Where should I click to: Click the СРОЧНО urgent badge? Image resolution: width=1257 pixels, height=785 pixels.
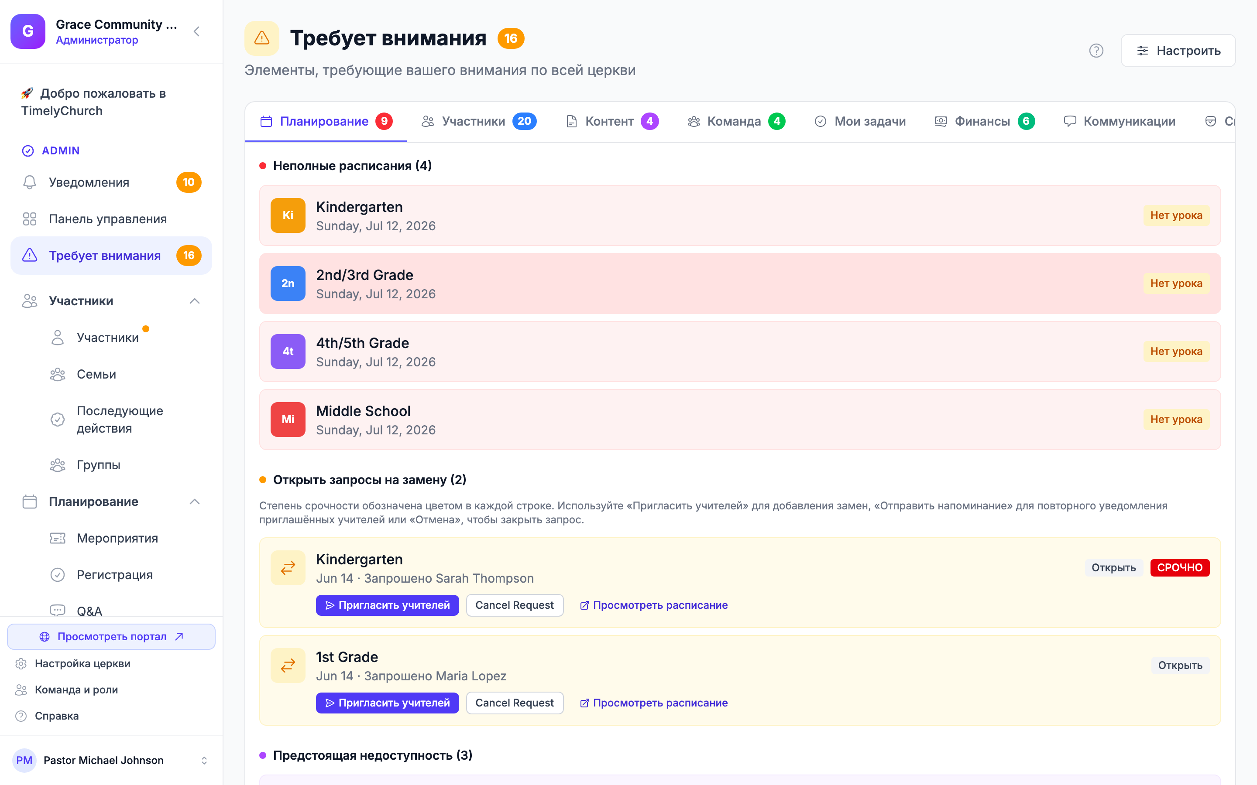1180,568
